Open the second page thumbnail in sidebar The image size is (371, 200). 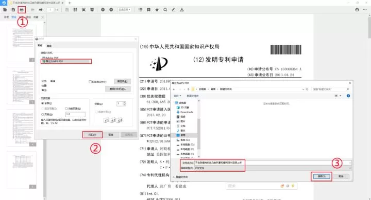point(22,85)
